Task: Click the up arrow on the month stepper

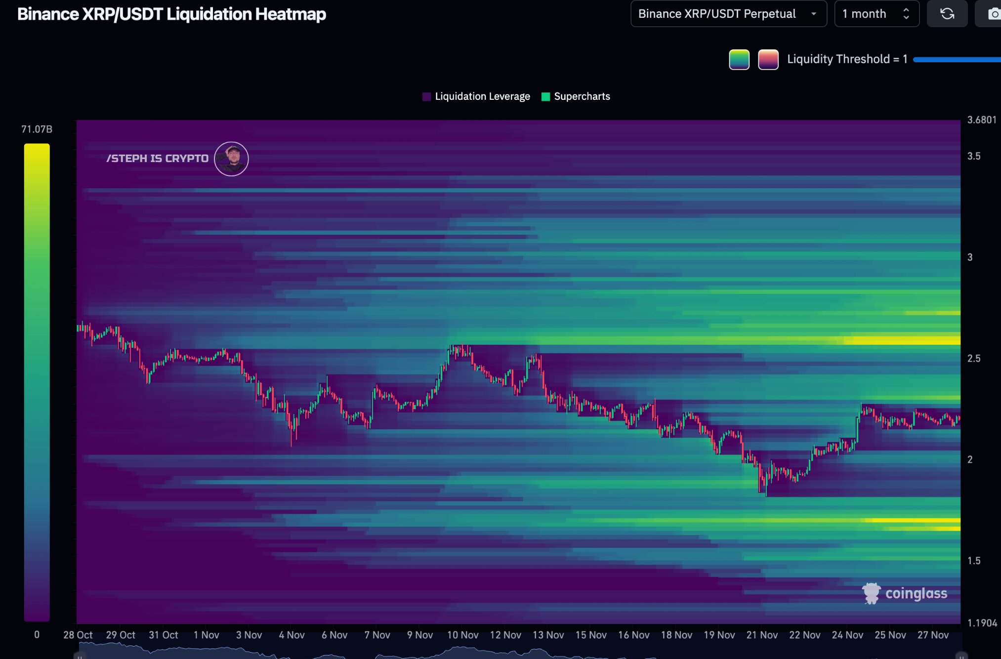Action: pyautogui.click(x=906, y=10)
